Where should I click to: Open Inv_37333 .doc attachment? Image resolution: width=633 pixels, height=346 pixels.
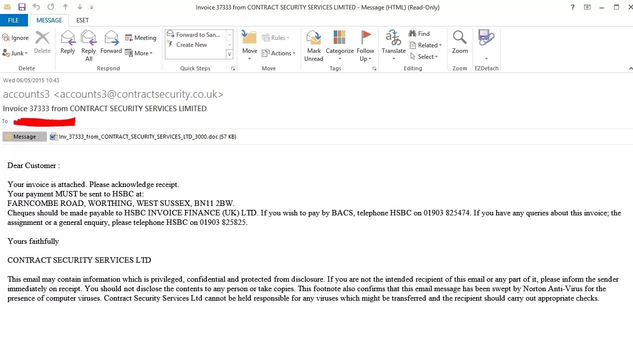tap(143, 137)
